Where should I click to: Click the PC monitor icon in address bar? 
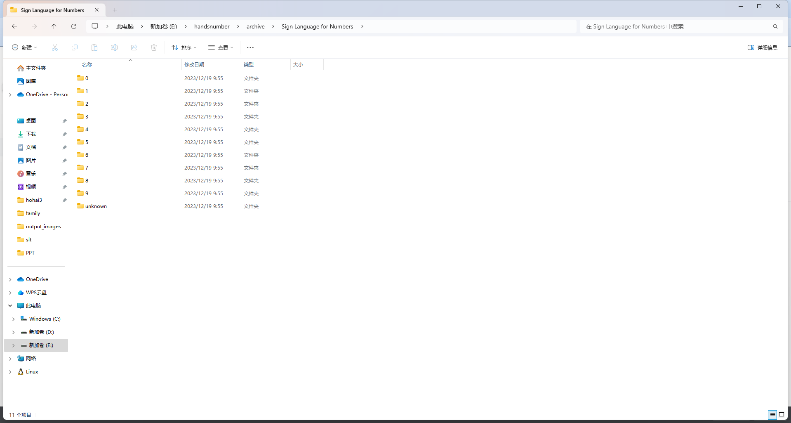pos(95,26)
